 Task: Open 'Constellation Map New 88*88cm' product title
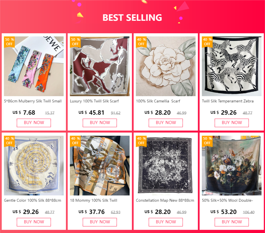click(x=165, y=200)
